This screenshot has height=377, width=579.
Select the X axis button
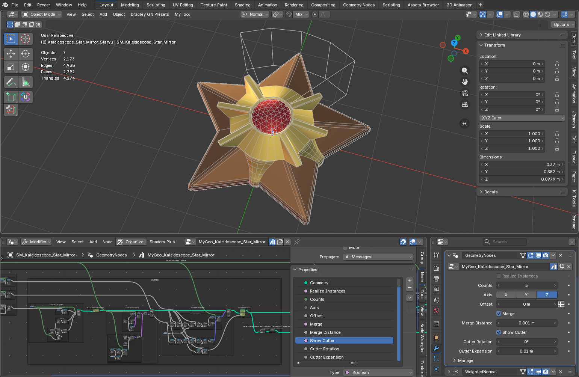tap(506, 295)
